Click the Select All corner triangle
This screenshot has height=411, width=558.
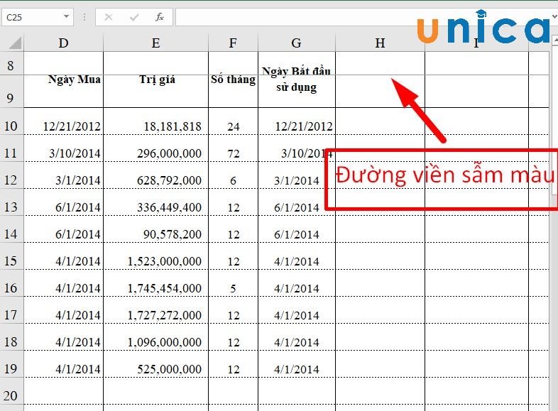click(14, 43)
